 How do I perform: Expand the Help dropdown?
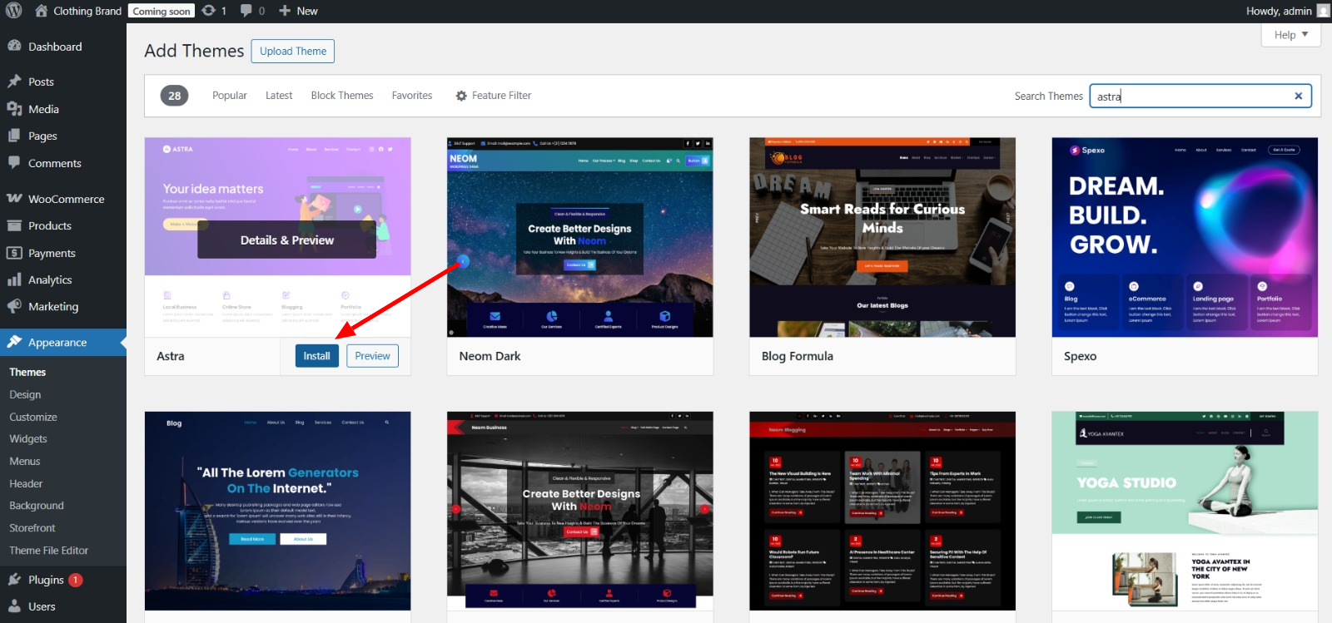click(x=1291, y=35)
